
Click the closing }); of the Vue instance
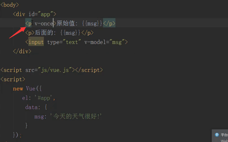(17, 135)
